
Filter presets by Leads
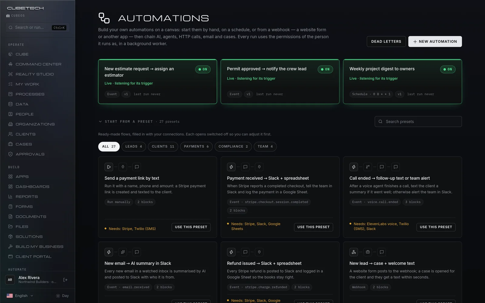click(x=134, y=147)
